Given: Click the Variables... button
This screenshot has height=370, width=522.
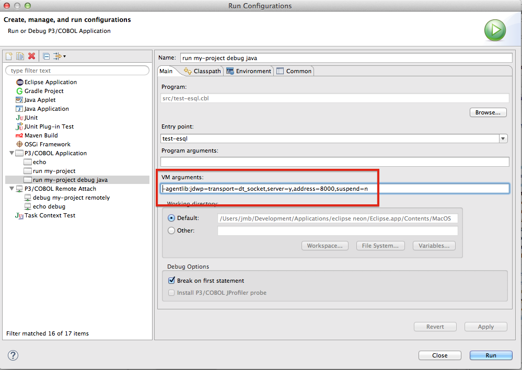Looking at the screenshot, I should click(x=434, y=246).
